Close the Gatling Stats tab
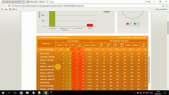The image size is (169, 95). [48, 2]
